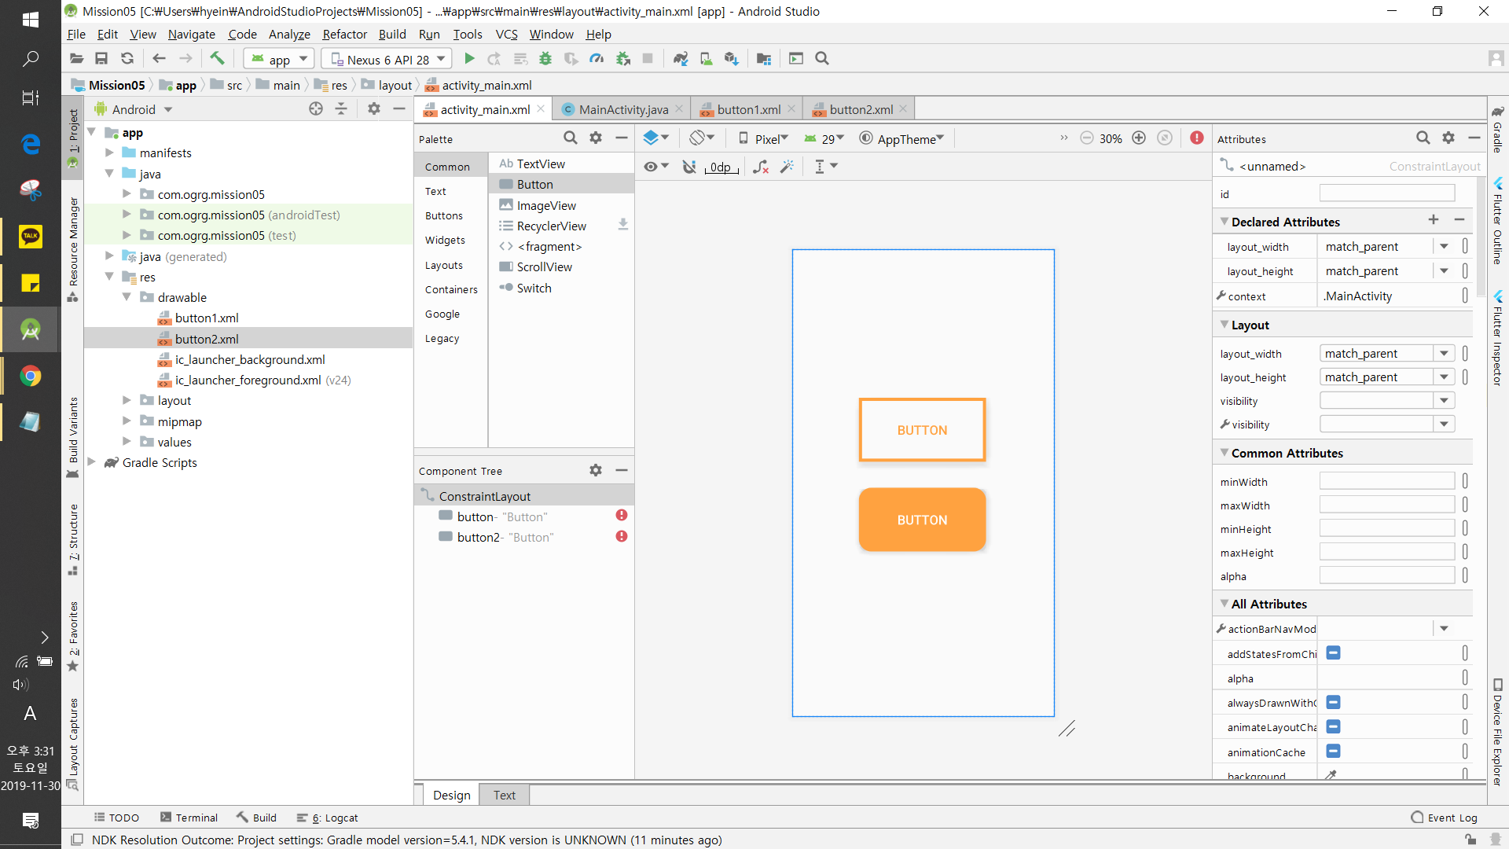This screenshot has width=1509, height=849.
Task: Toggle the addStatesFromChildren checkbox
Action: pyautogui.click(x=1333, y=653)
